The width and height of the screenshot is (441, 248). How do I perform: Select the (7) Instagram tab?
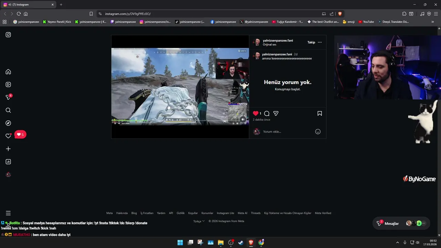point(29,4)
